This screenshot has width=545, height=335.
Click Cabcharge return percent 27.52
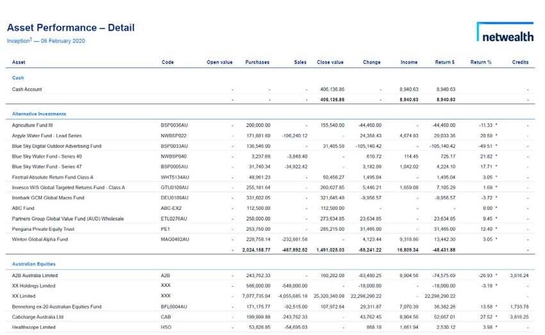486,317
